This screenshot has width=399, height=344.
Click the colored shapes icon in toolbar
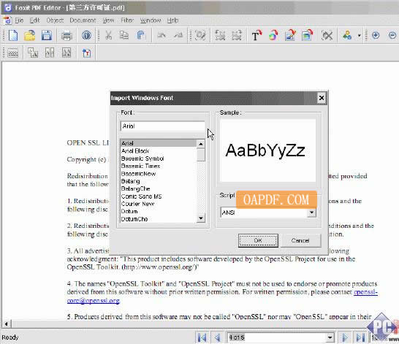pos(347,35)
